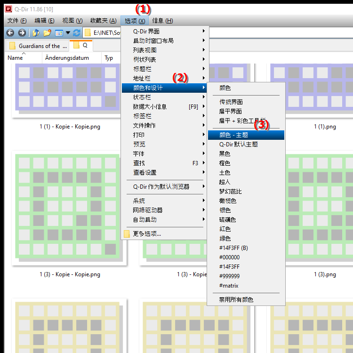Open the 标签栏 submenu

164,116
